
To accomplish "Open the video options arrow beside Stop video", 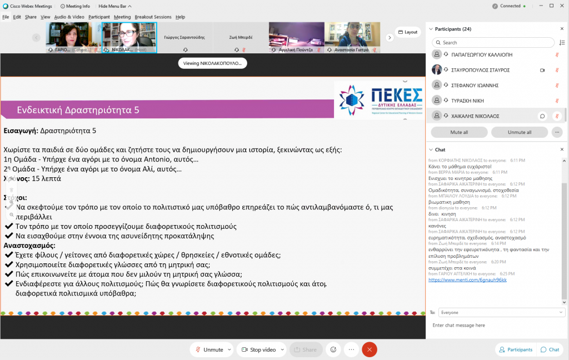I will [282, 349].
